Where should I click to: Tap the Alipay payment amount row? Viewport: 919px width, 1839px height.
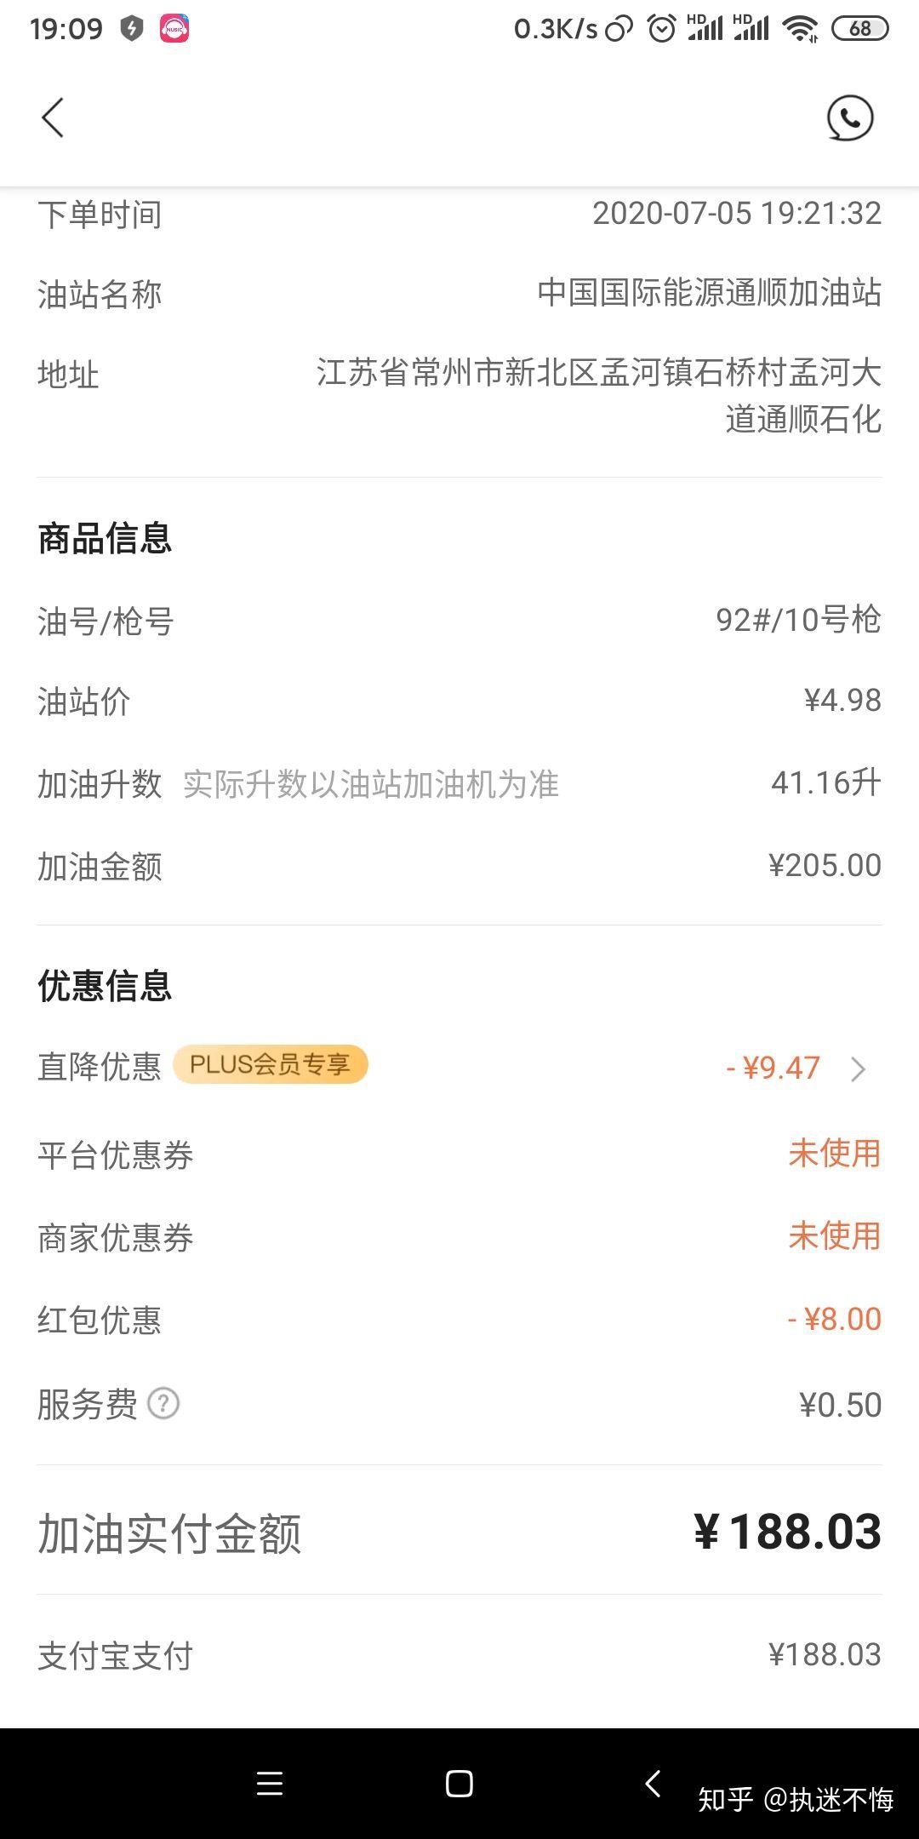[x=459, y=1655]
